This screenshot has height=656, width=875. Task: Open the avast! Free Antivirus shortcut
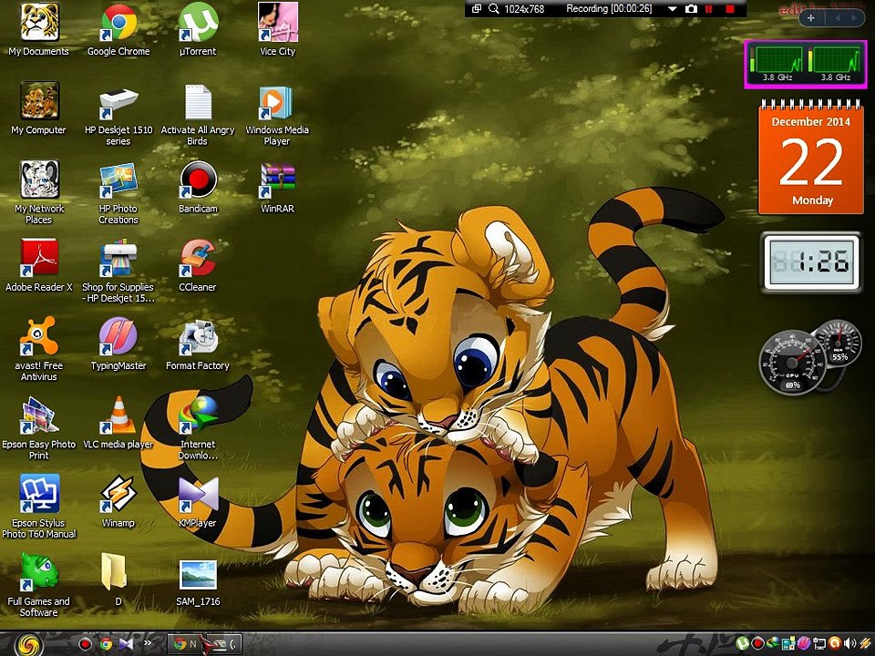tap(38, 350)
